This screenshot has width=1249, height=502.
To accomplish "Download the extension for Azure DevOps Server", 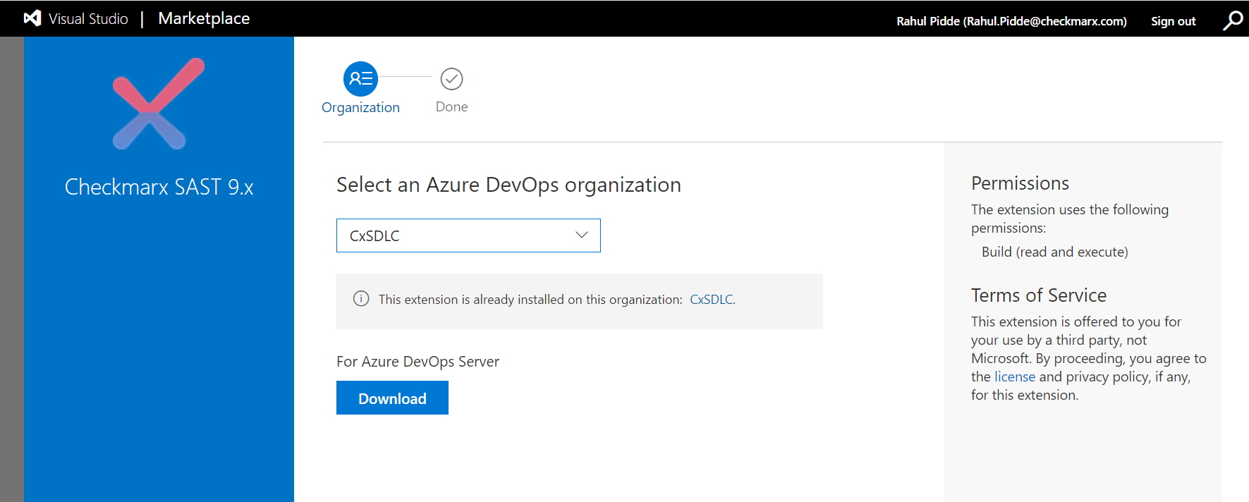I will (x=392, y=398).
